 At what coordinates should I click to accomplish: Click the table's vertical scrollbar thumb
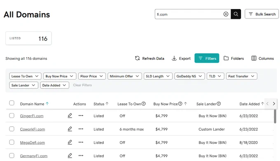tap(275, 116)
